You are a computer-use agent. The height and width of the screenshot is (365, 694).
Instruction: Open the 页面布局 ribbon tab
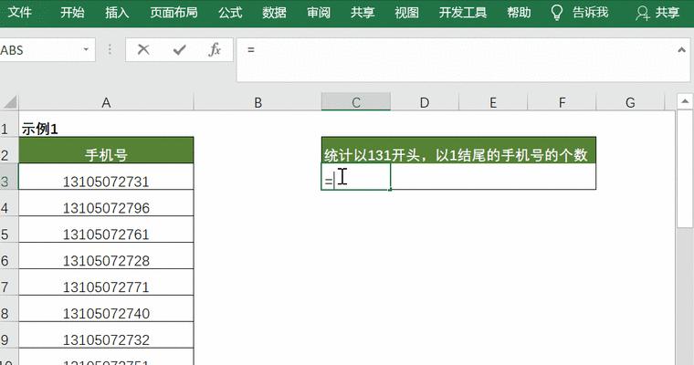(x=173, y=13)
